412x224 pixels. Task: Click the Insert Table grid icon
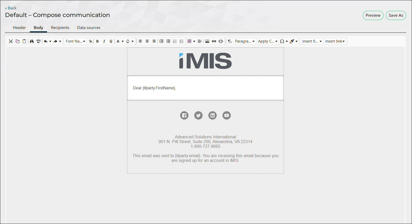point(190,41)
